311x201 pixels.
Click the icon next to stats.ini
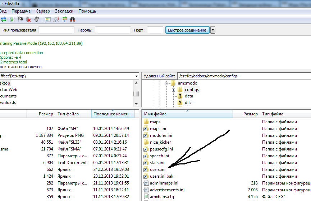(x=146, y=162)
